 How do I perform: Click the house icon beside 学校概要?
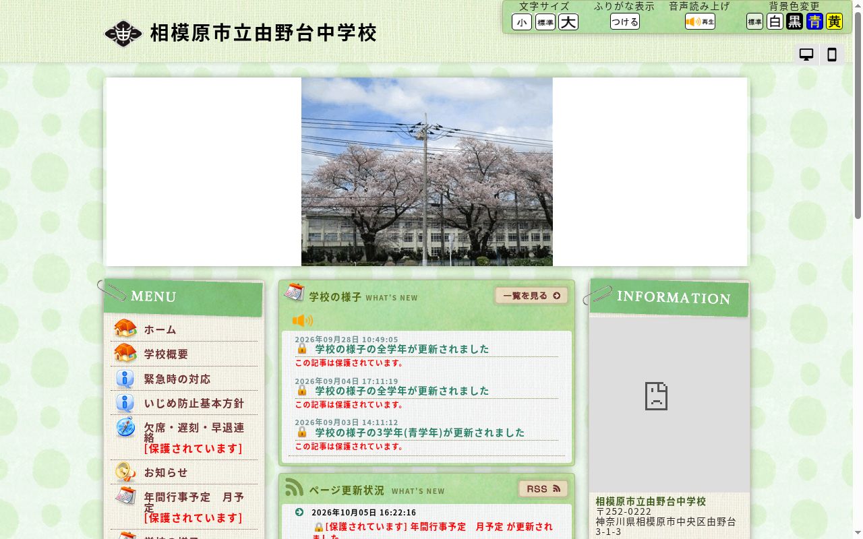[125, 352]
